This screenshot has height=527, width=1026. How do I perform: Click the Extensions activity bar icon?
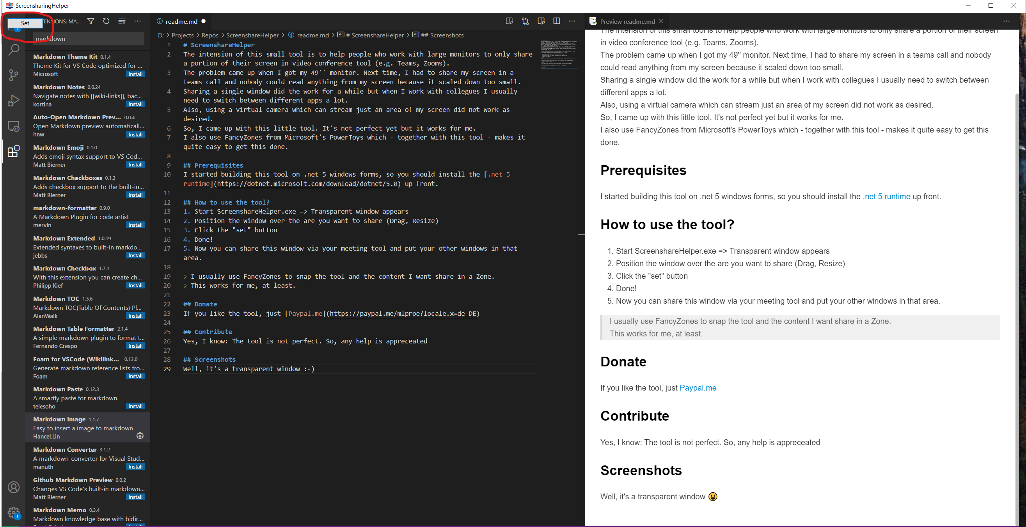pos(14,151)
